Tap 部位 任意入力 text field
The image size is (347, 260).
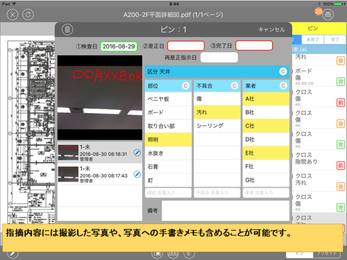[168, 193]
